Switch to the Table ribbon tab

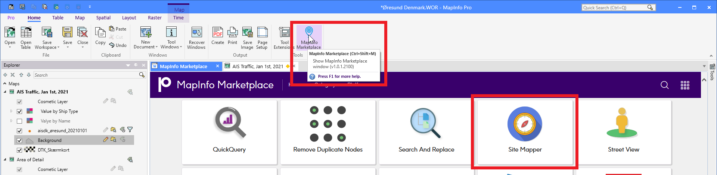click(58, 17)
